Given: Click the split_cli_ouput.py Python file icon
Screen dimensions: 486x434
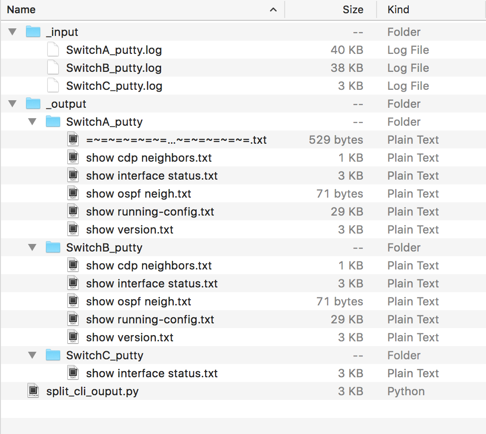Looking at the screenshot, I should 33,391.
